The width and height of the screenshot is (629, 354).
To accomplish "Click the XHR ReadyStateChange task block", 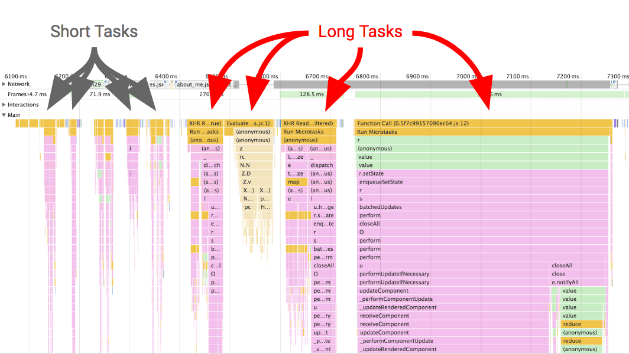I will (x=309, y=123).
